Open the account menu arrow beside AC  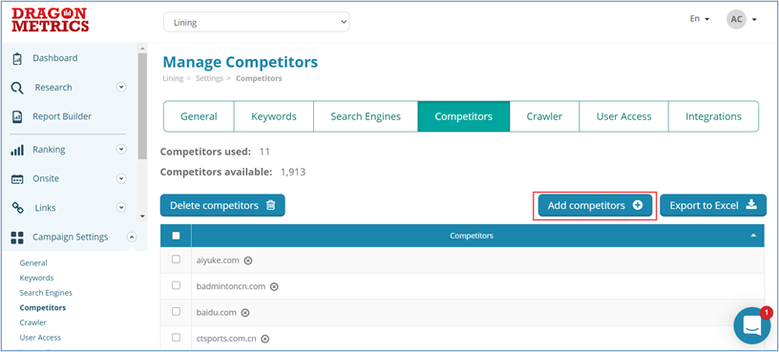754,20
